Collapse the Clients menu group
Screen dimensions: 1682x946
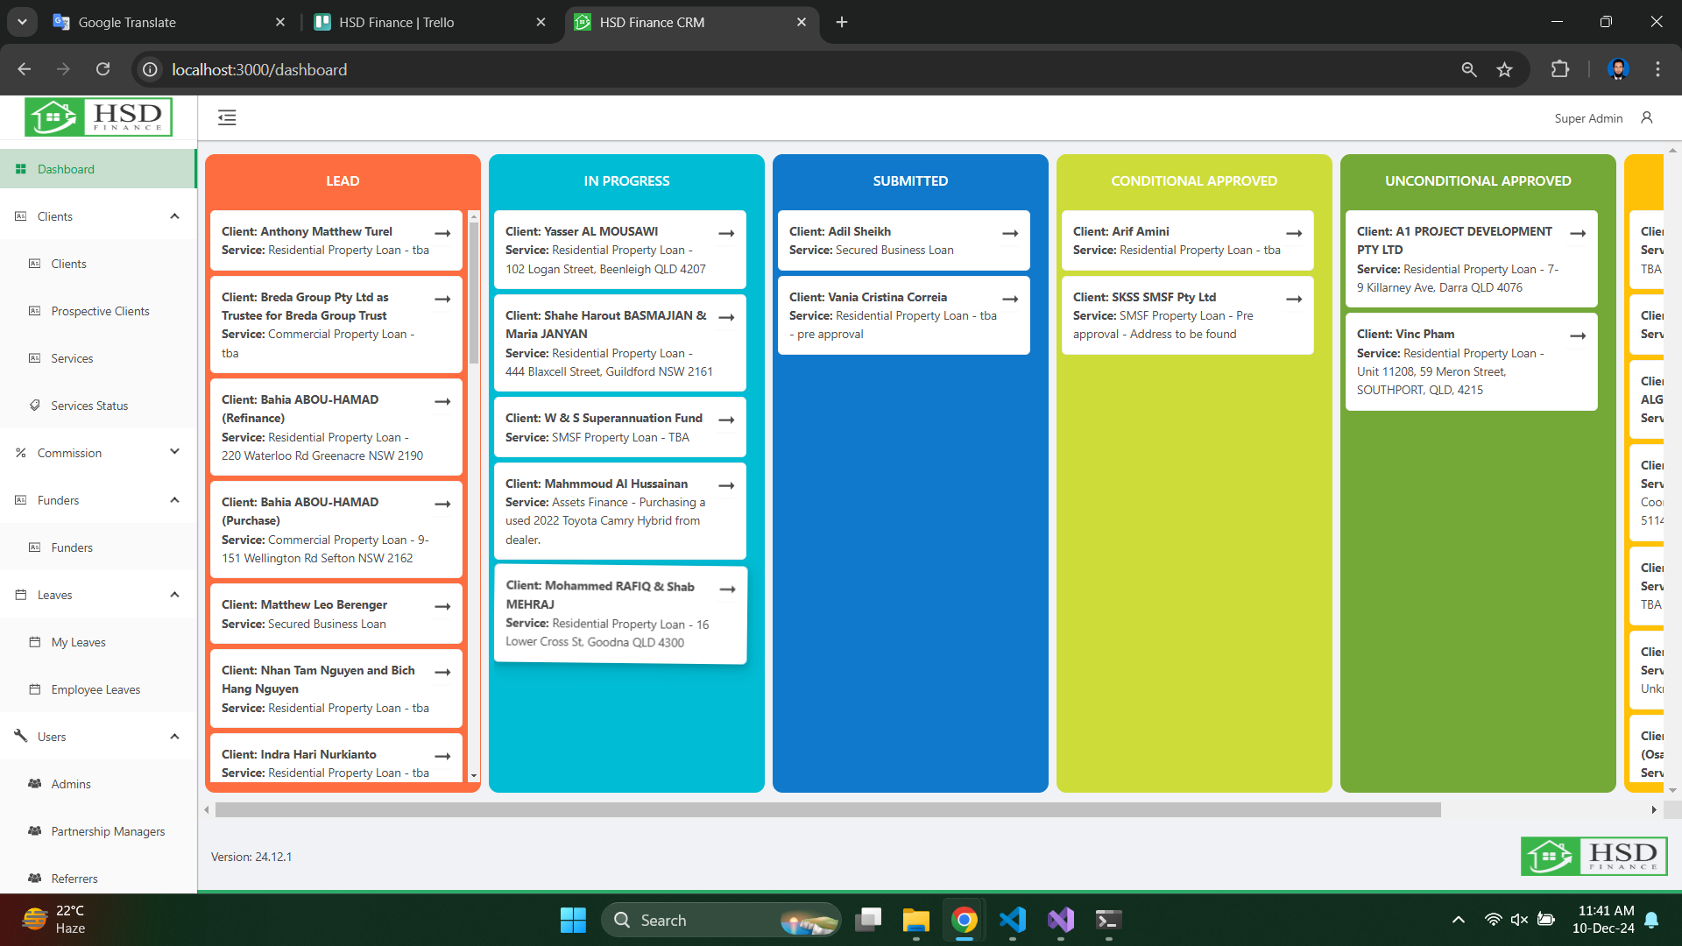point(174,216)
